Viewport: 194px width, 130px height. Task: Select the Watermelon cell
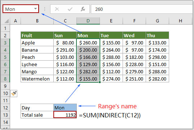[37, 79]
